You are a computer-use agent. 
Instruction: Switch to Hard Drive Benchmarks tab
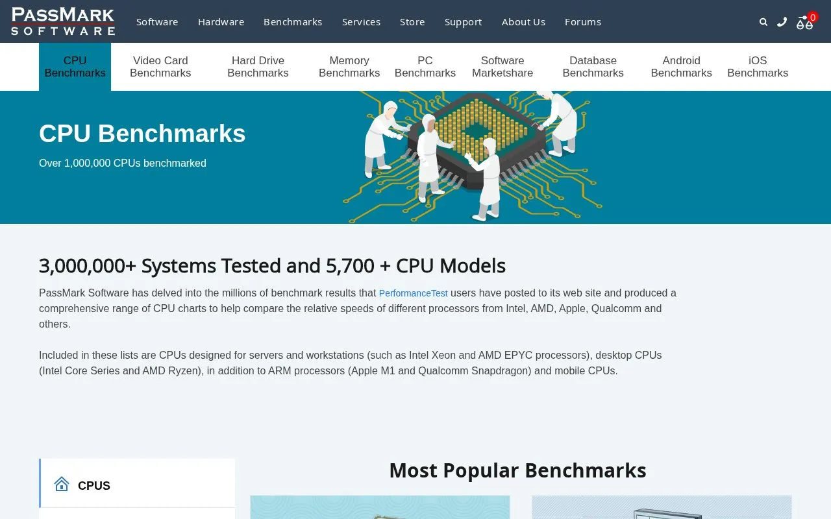[258, 67]
